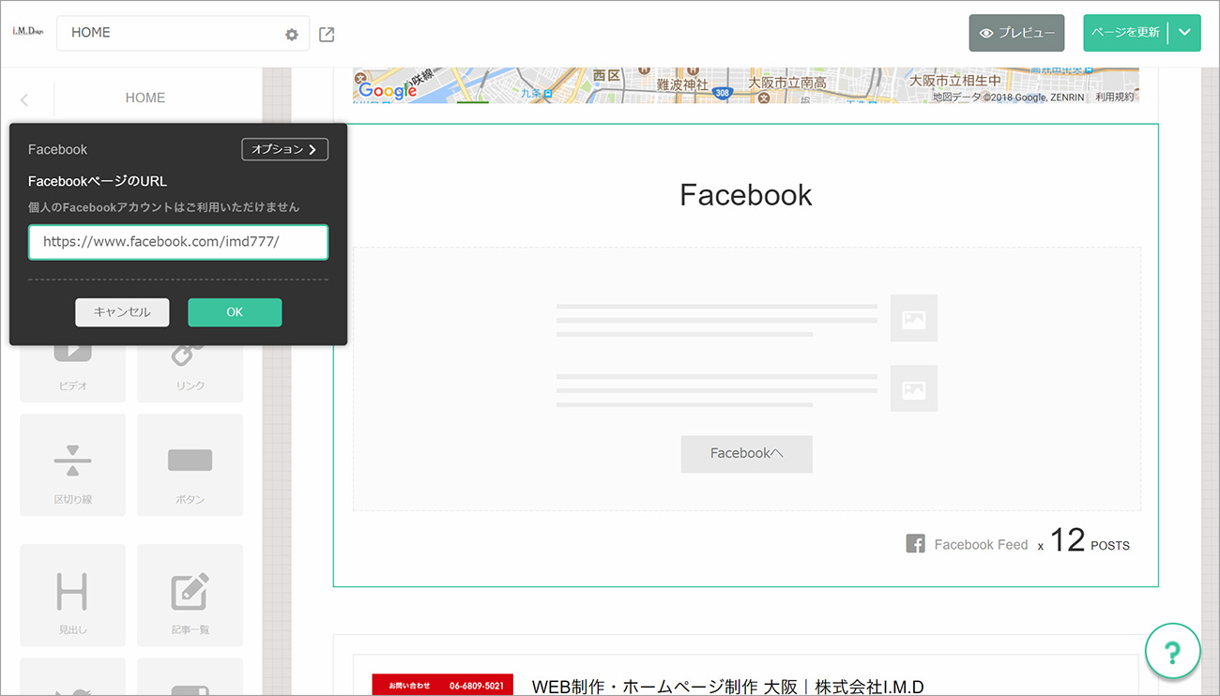1220x696 pixels.
Task: Open the 利用規約 map terms link
Action: [x=1115, y=97]
